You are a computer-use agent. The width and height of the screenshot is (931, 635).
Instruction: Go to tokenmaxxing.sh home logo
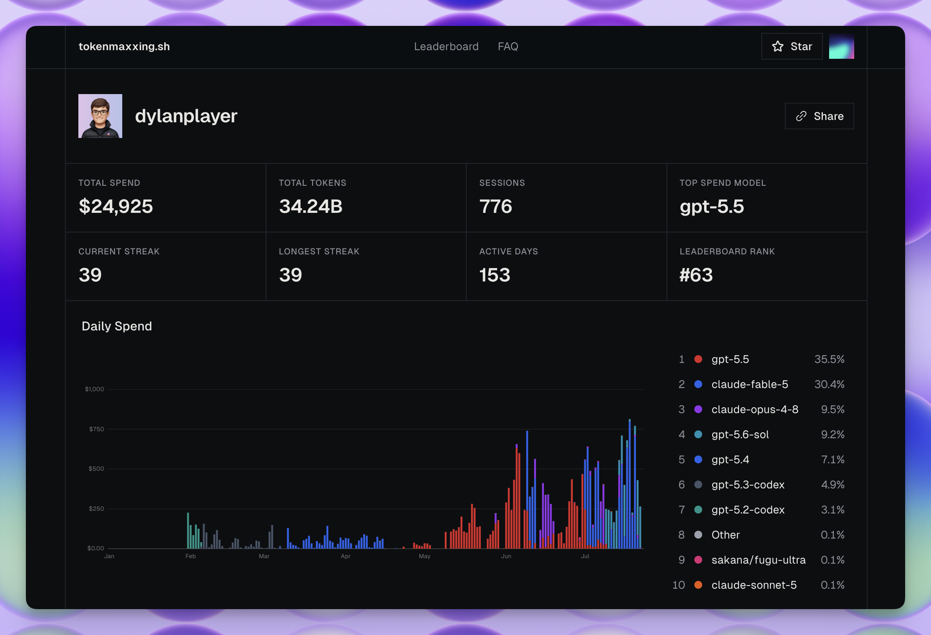click(x=124, y=47)
